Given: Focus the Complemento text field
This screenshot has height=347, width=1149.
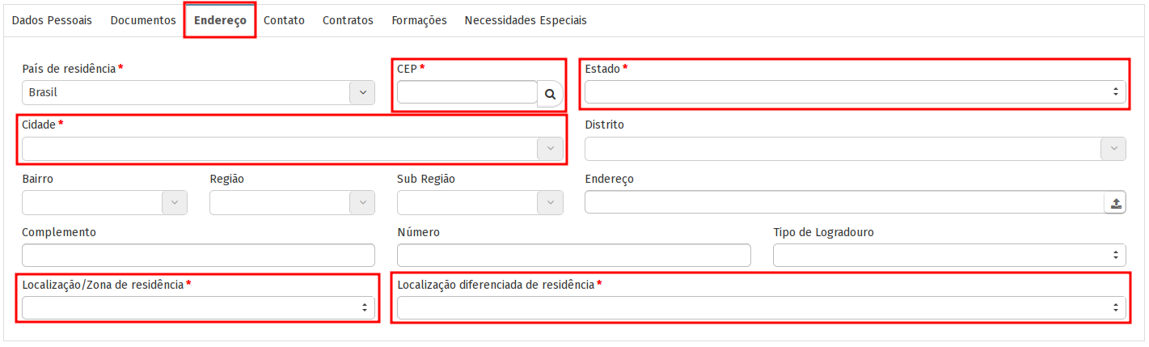Looking at the screenshot, I should (x=198, y=256).
